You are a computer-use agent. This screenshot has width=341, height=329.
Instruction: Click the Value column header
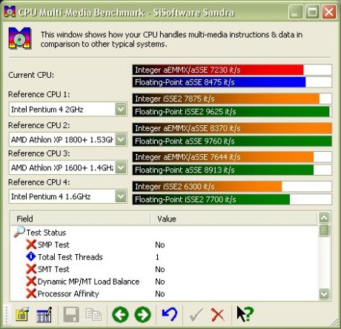[234, 219]
